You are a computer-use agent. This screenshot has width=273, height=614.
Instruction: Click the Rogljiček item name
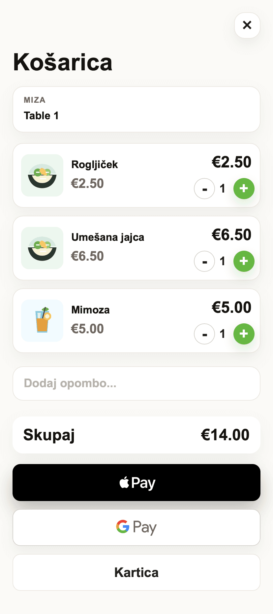tap(95, 164)
